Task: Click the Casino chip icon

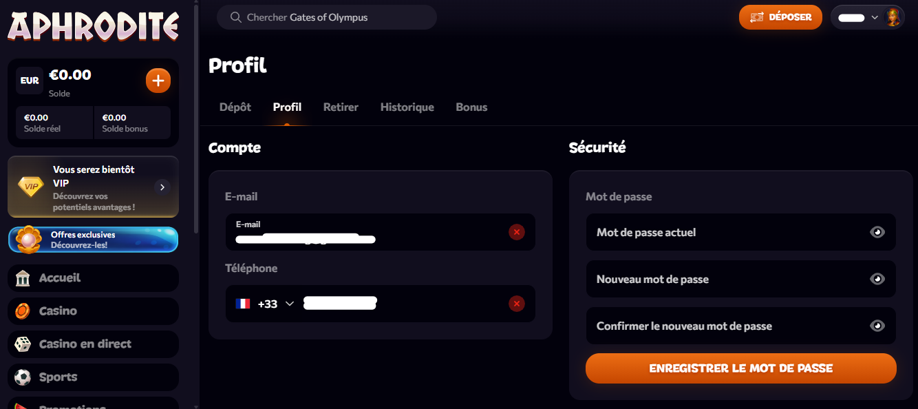Action: point(23,311)
